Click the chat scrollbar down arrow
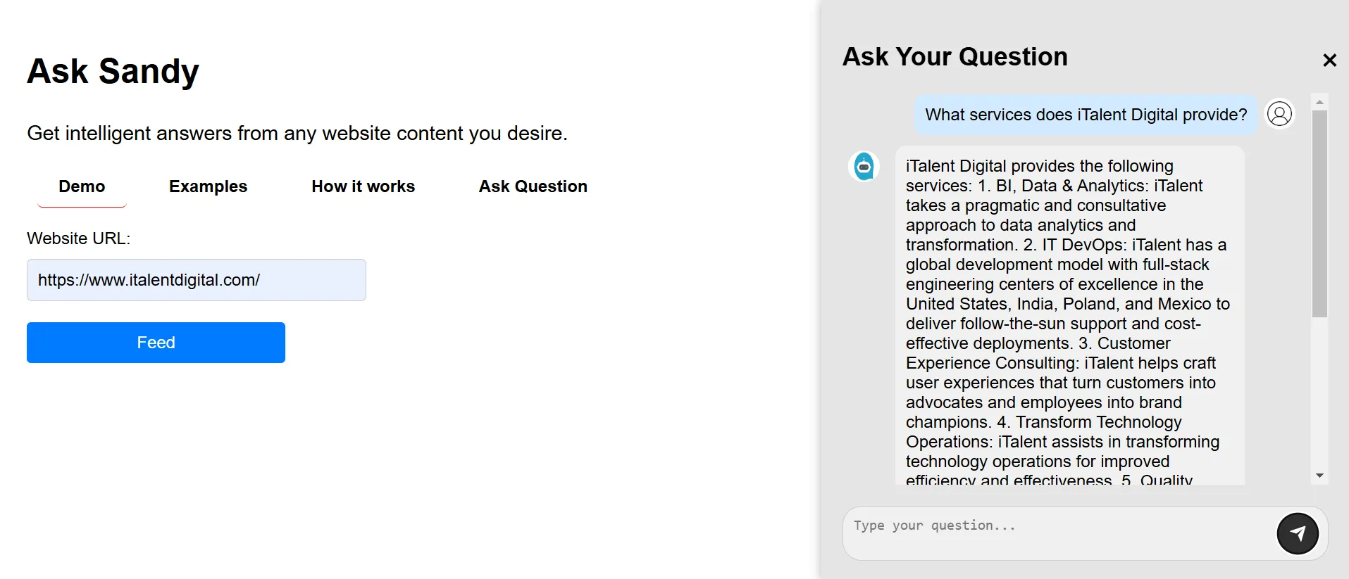This screenshot has height=579, width=1349. (1320, 476)
